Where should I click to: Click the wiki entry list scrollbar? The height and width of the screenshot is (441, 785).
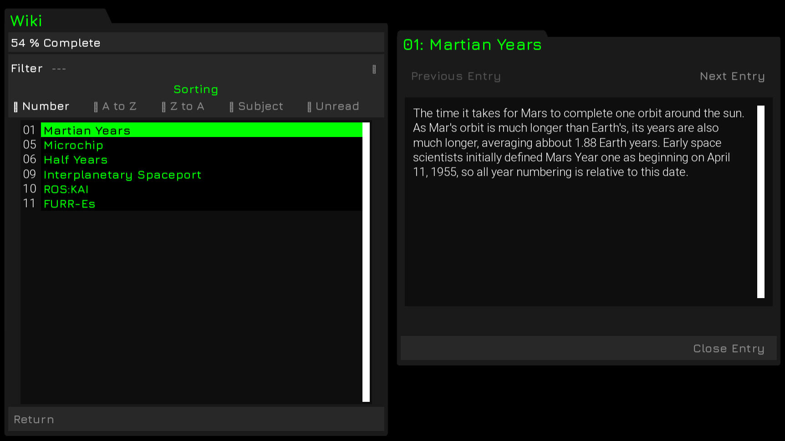(366, 262)
